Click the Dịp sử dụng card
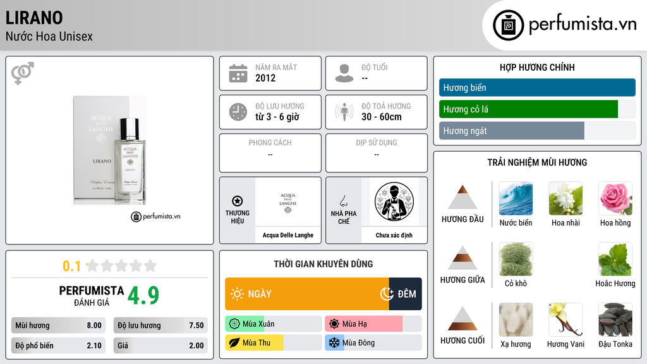Screen dimensions: 647x364 [377, 153]
